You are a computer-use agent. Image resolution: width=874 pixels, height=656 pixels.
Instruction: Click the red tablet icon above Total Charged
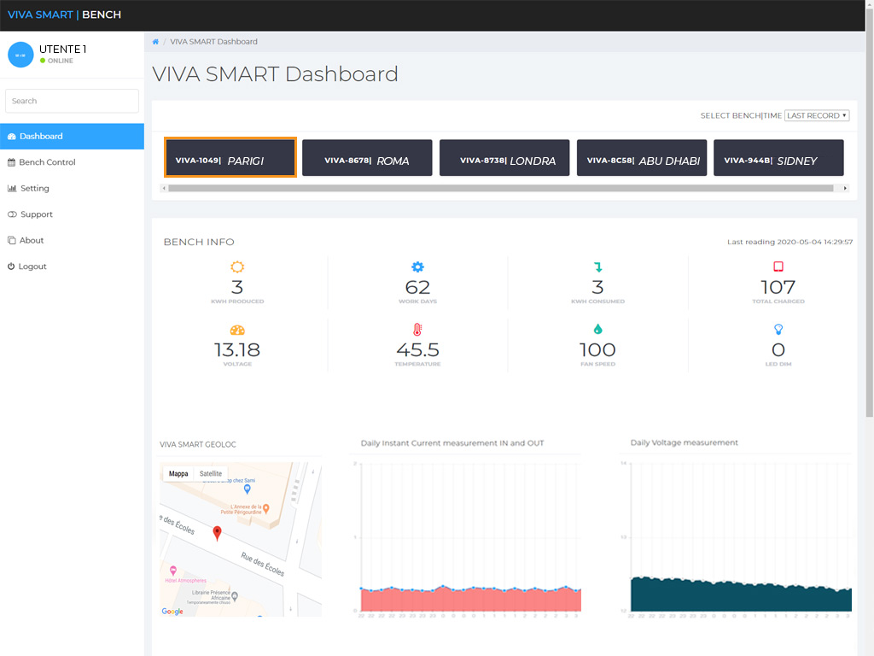coord(778,266)
